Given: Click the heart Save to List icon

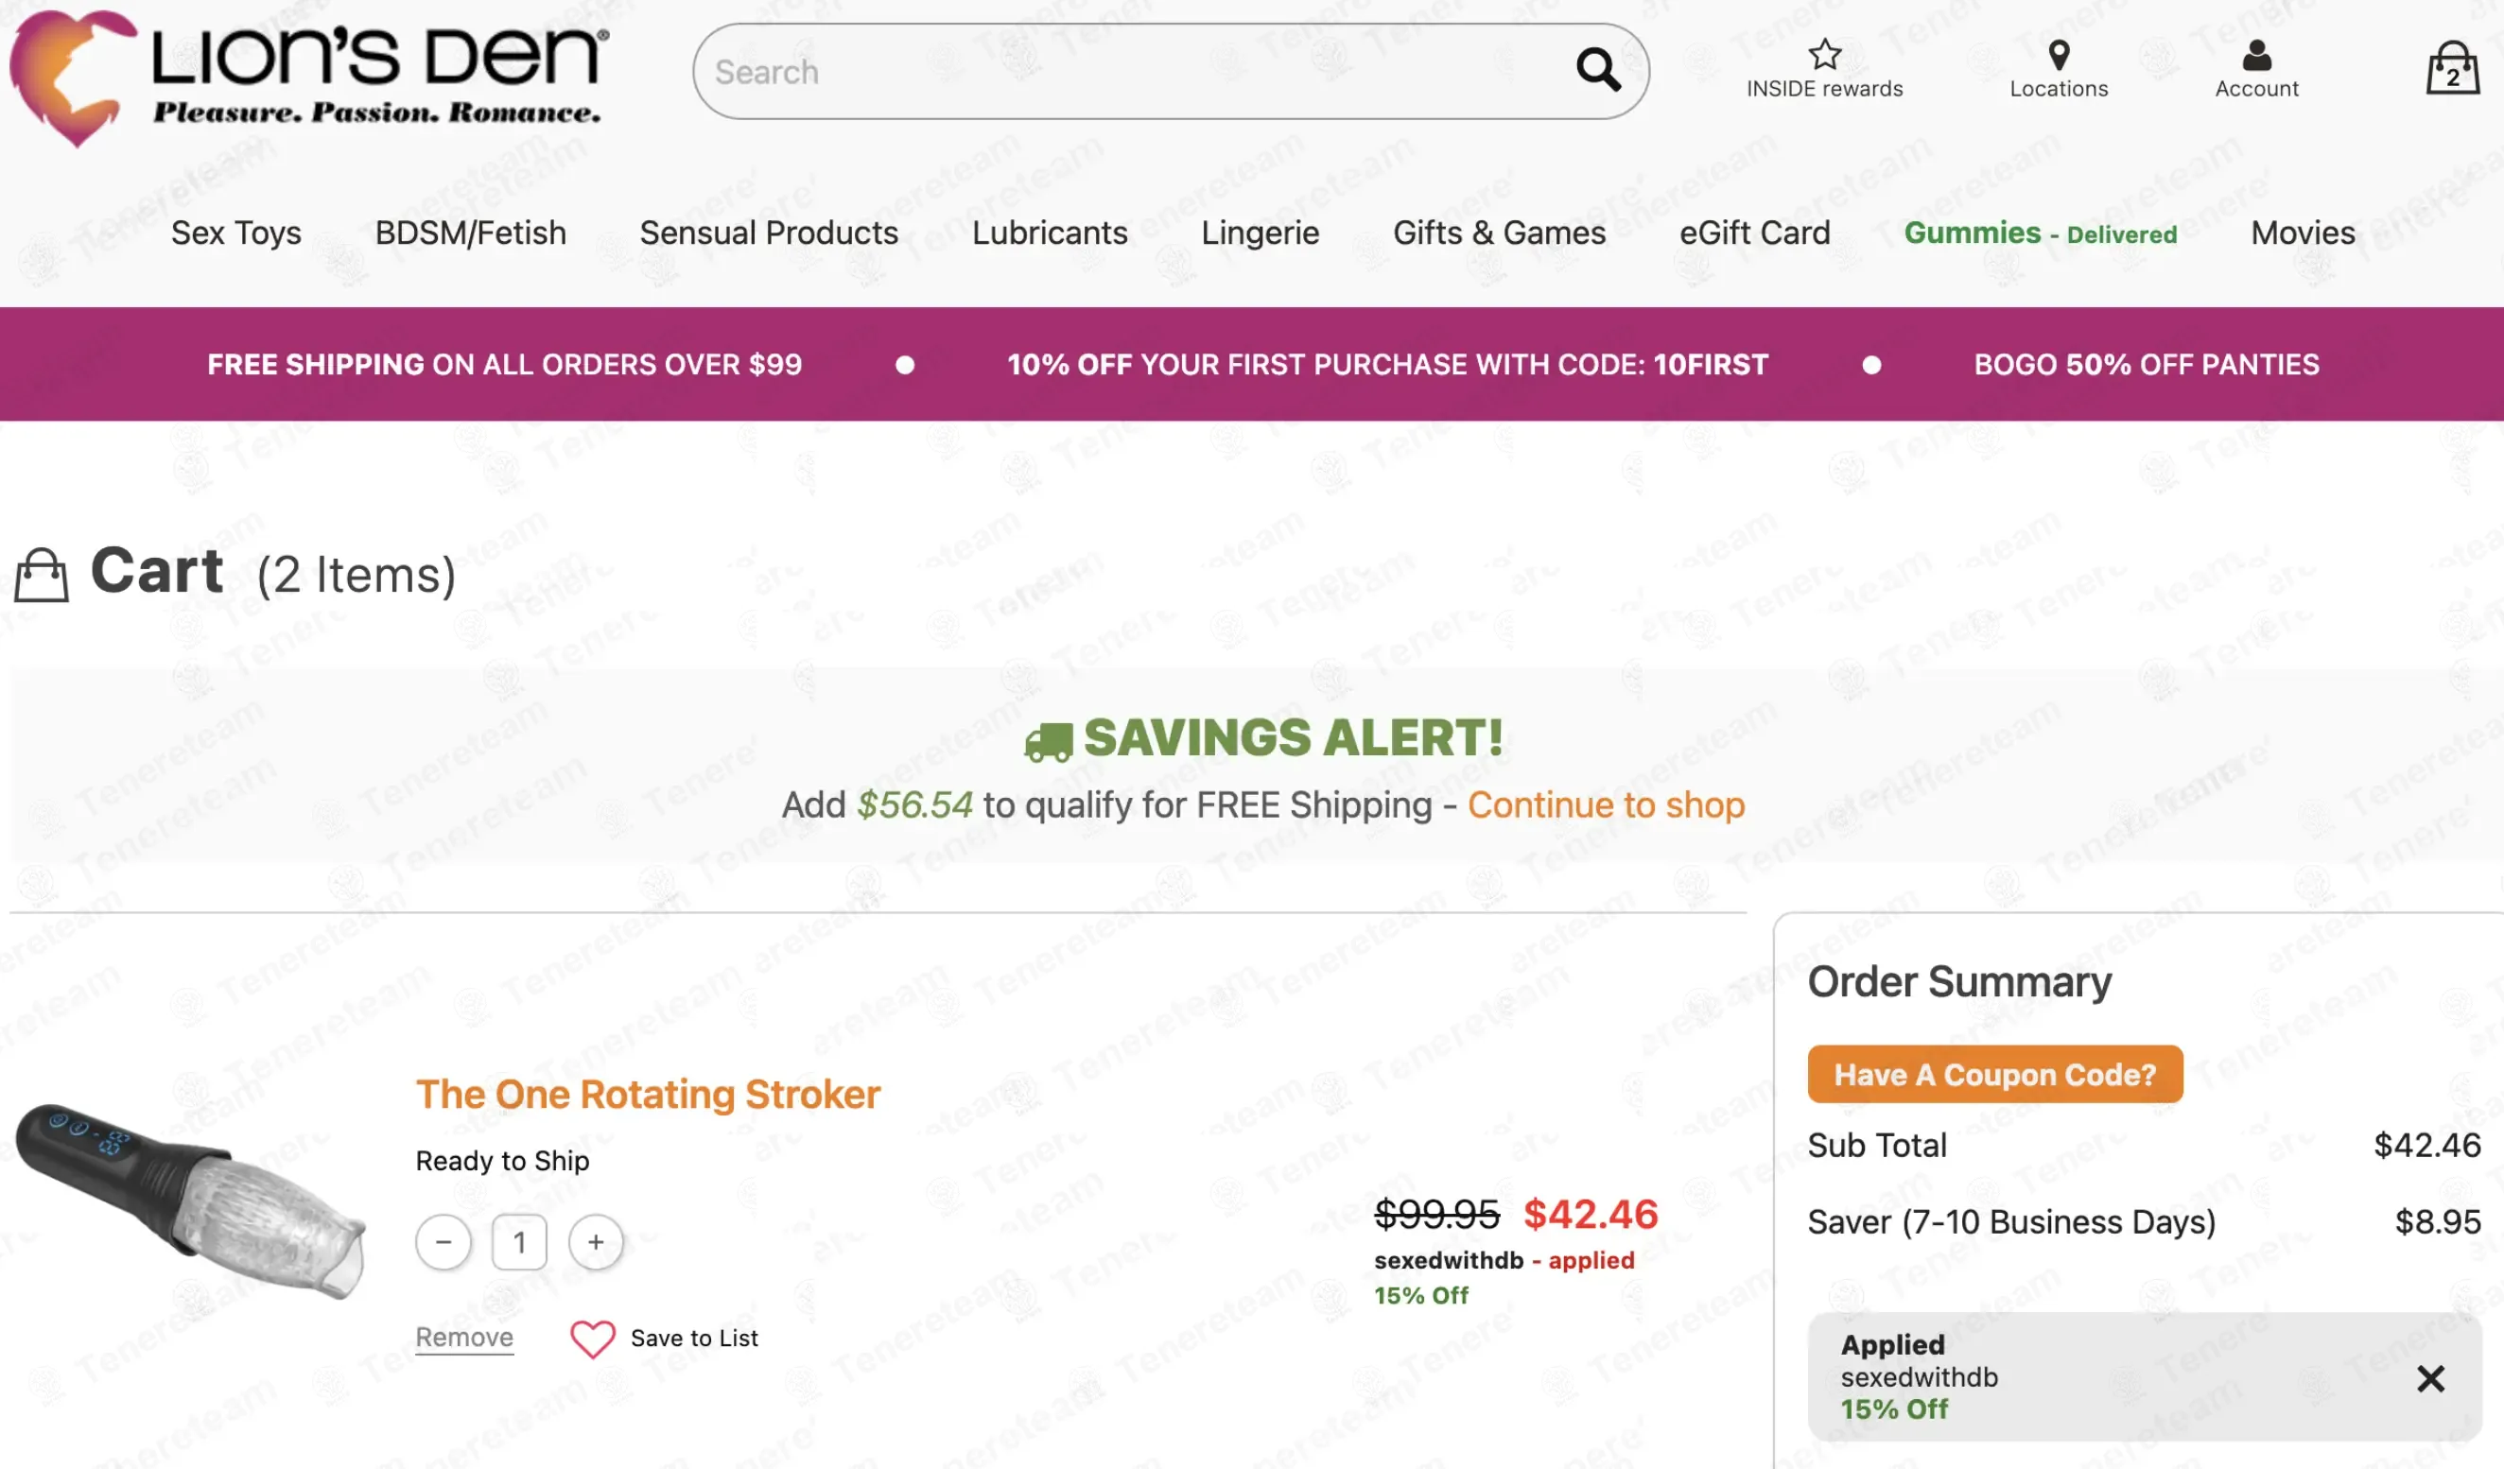Looking at the screenshot, I should click(x=592, y=1338).
